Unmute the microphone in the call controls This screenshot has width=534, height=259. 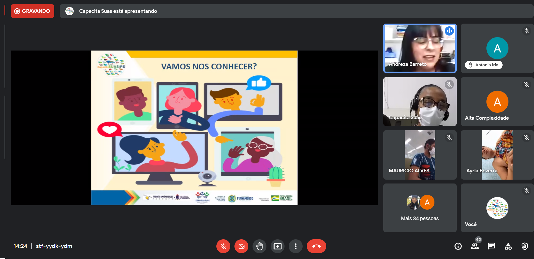point(223,246)
